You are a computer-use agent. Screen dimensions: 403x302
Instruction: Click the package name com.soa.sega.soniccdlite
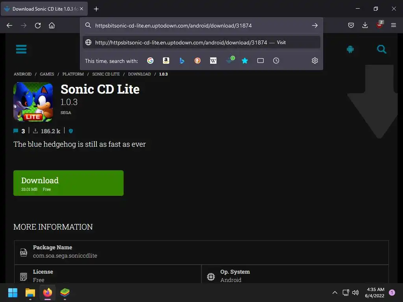[x=65, y=256]
